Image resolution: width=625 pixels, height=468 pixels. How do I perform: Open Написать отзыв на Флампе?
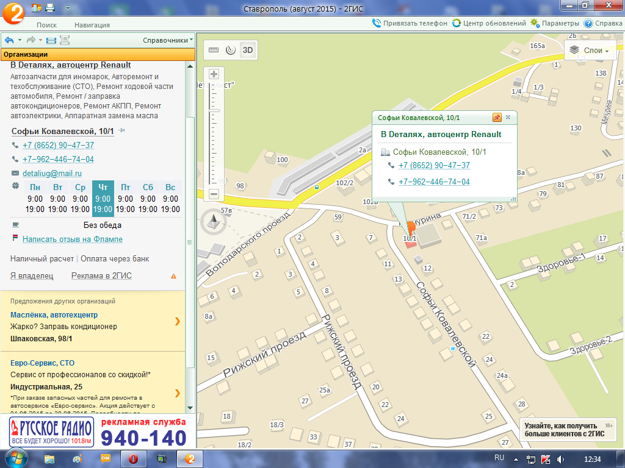point(73,239)
